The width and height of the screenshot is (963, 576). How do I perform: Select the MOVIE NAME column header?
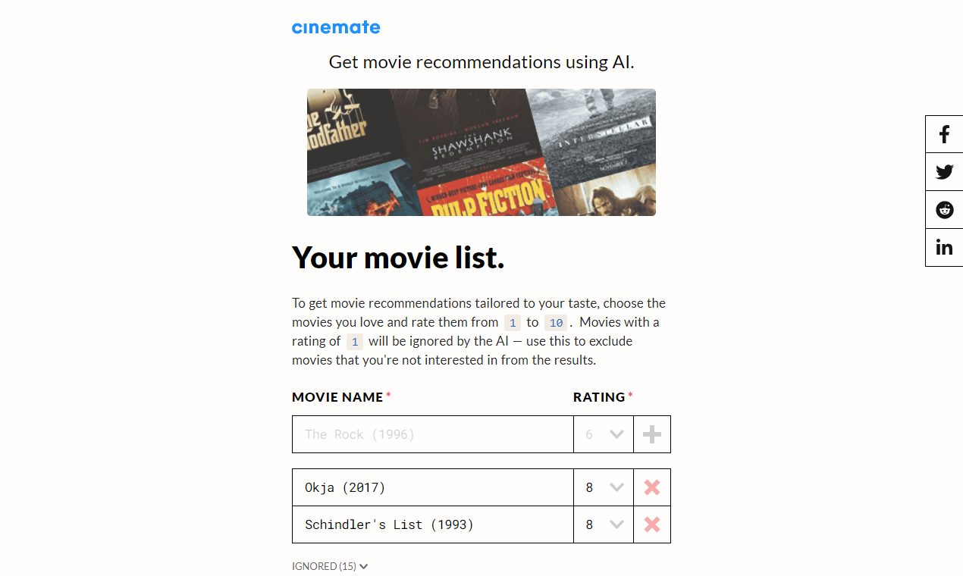tap(337, 396)
